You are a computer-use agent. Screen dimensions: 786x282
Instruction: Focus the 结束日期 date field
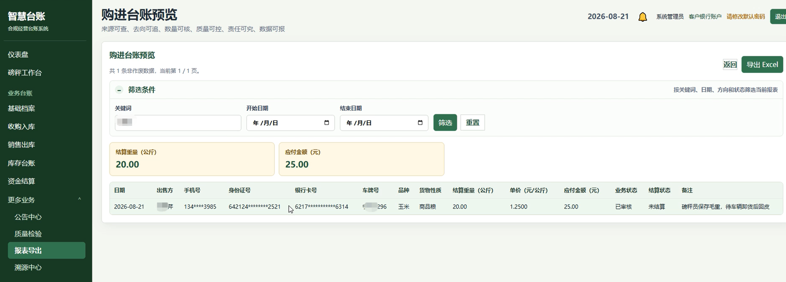384,123
